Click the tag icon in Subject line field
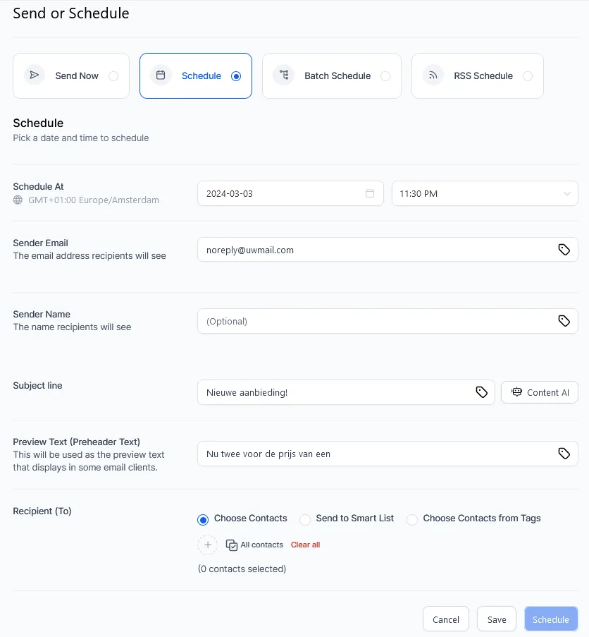 click(x=481, y=392)
